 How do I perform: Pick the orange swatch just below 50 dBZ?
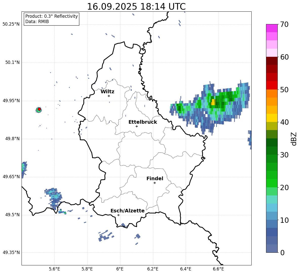tap(272, 94)
